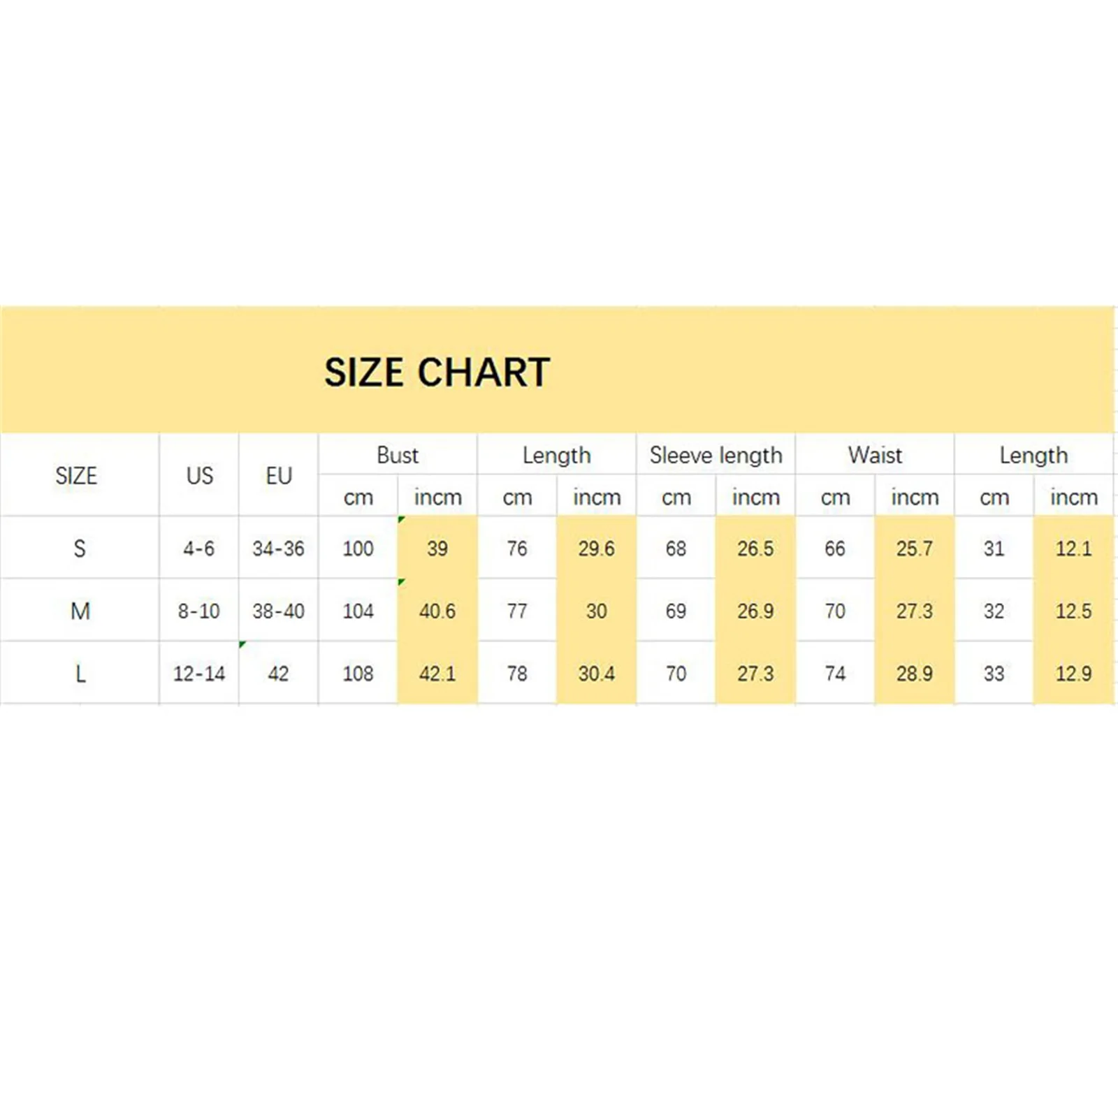Select the S size row label
Image resolution: width=1118 pixels, height=1118 pixels.
[x=80, y=549]
